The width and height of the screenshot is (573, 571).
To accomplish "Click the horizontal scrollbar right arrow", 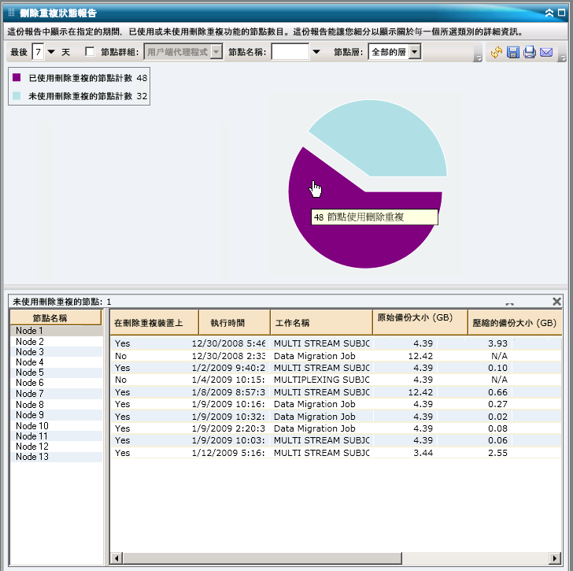I will coord(555,558).
